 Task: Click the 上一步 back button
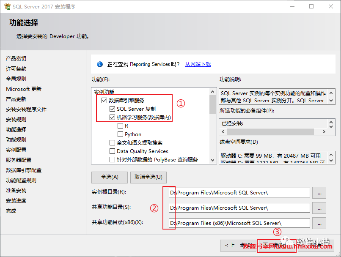coord(238,246)
